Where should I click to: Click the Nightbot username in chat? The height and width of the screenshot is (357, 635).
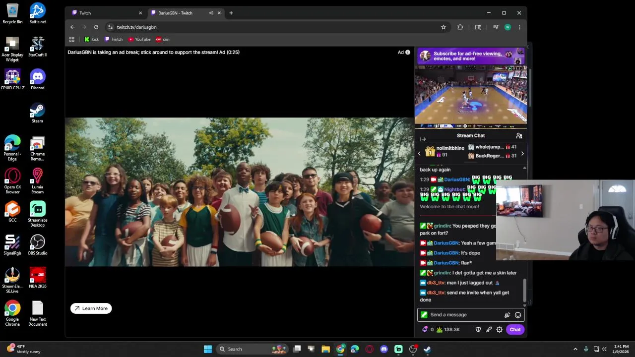coord(454,189)
